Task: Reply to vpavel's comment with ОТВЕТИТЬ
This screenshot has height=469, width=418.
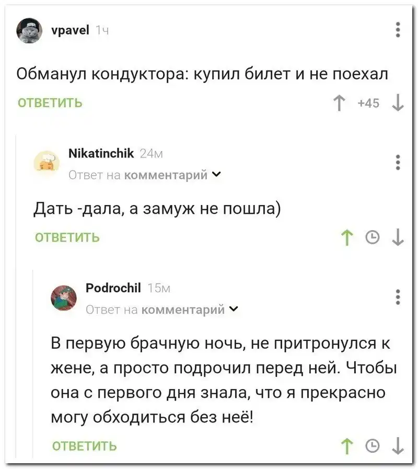Action: (x=50, y=102)
